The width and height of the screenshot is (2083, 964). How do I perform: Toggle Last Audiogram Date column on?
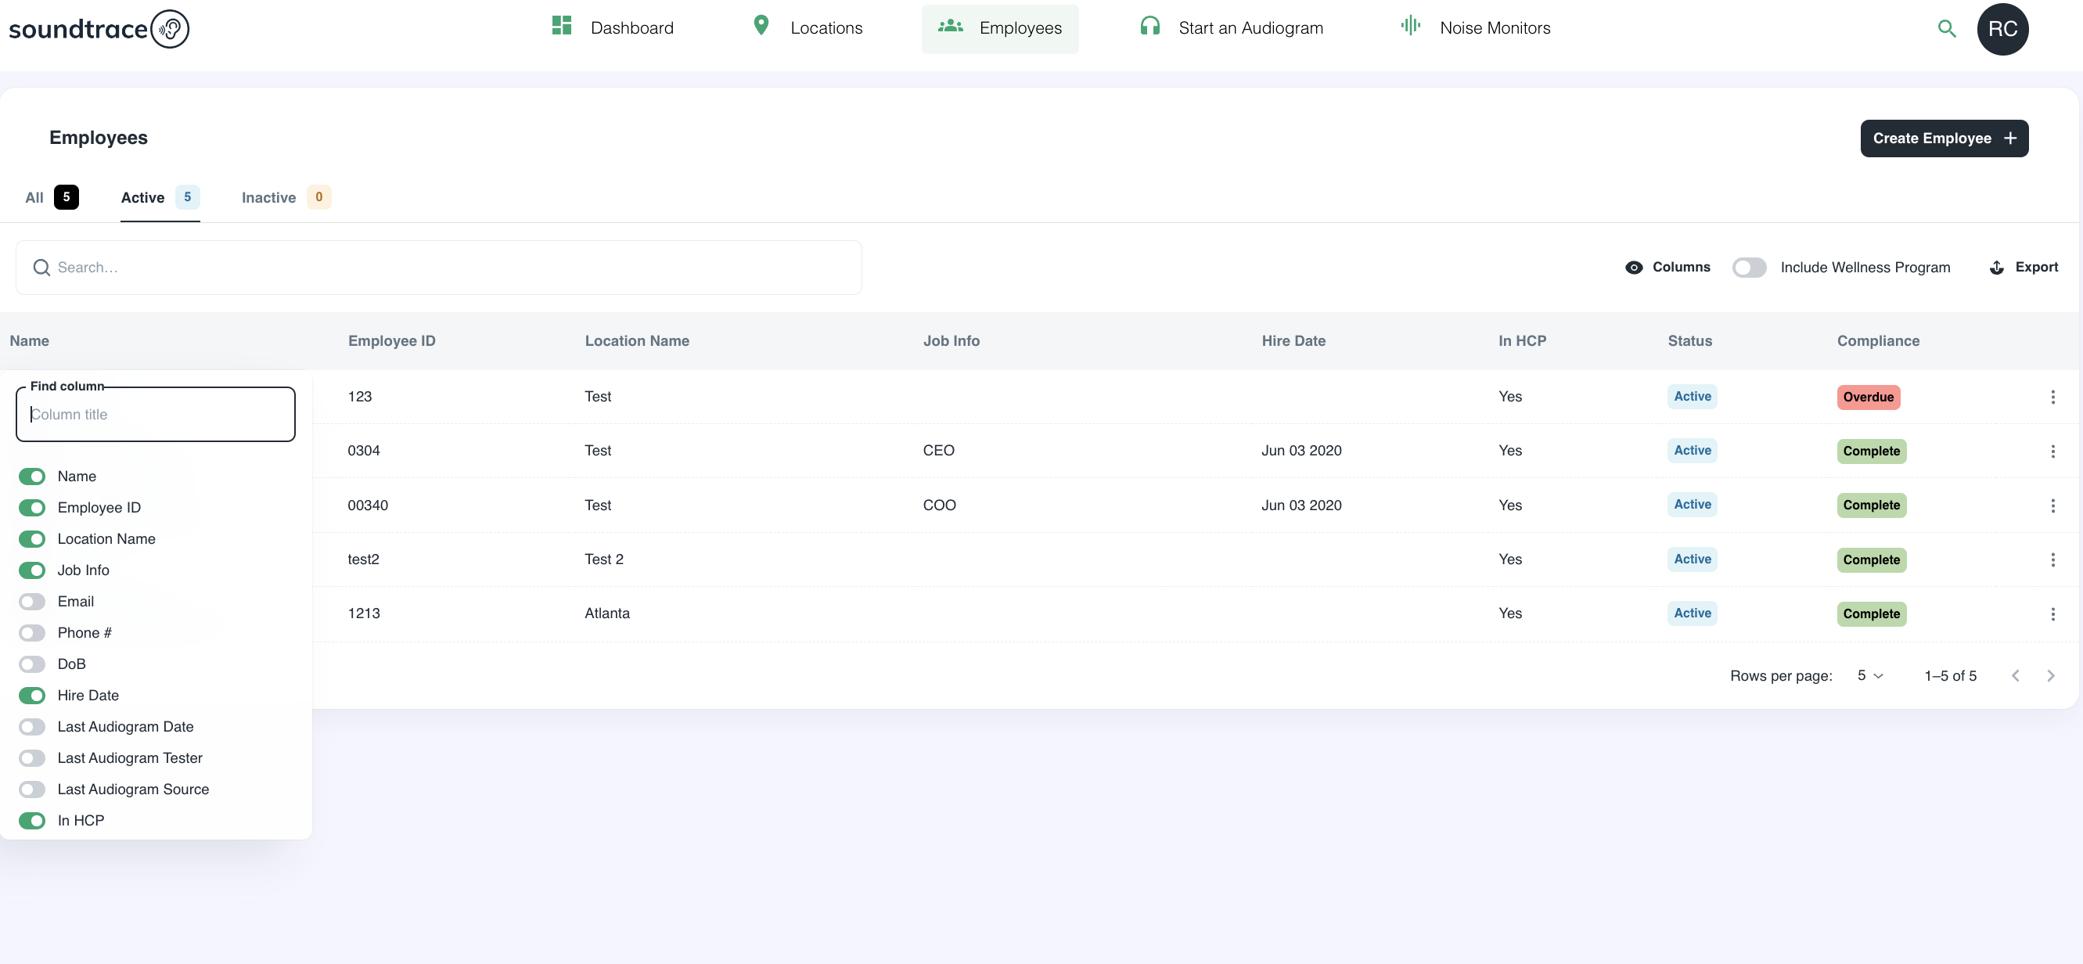pos(32,727)
